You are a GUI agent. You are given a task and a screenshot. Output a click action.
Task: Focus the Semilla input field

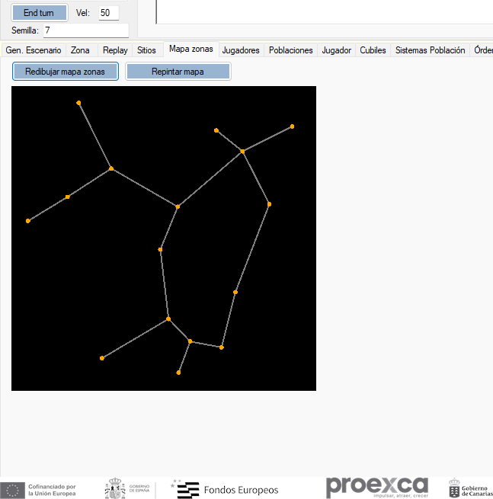[x=86, y=30]
